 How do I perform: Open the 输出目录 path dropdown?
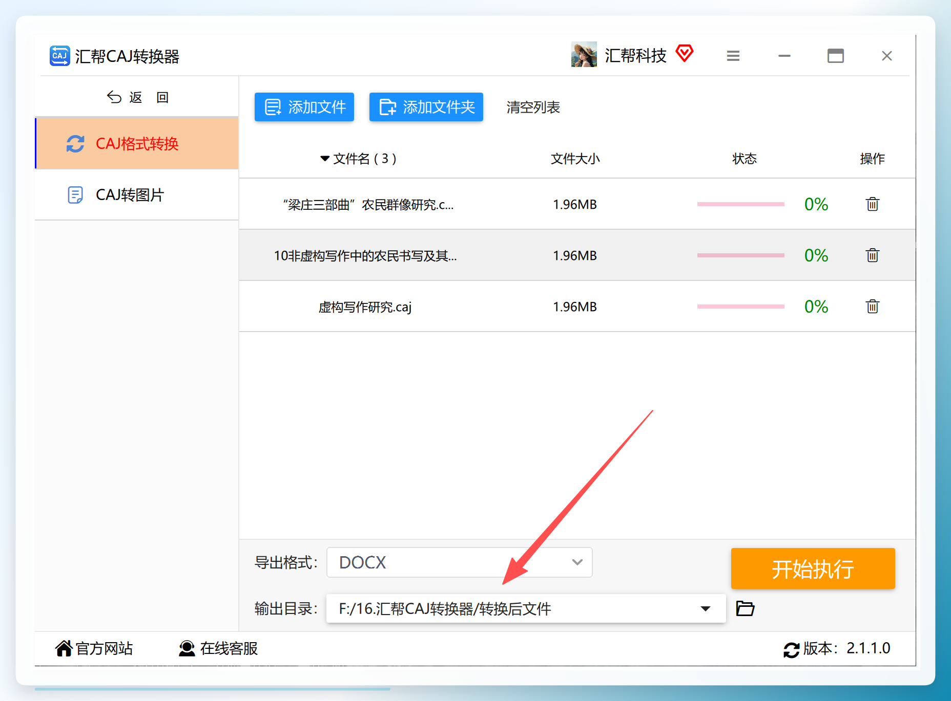point(526,608)
